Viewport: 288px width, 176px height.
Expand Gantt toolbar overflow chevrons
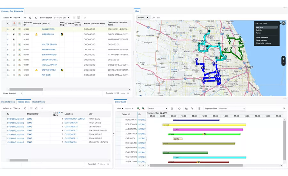(x=284, y=108)
